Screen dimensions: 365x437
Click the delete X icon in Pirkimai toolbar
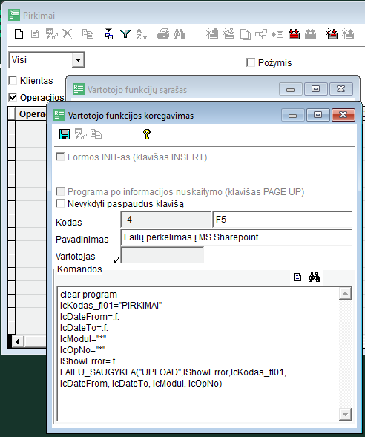68,34
